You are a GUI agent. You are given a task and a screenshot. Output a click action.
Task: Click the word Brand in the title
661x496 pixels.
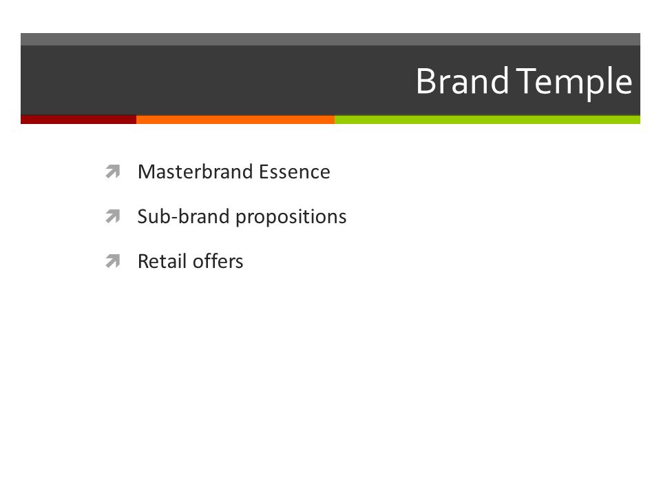[463, 81]
